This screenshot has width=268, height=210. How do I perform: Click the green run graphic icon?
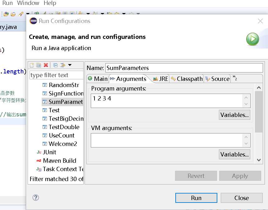pos(252,39)
